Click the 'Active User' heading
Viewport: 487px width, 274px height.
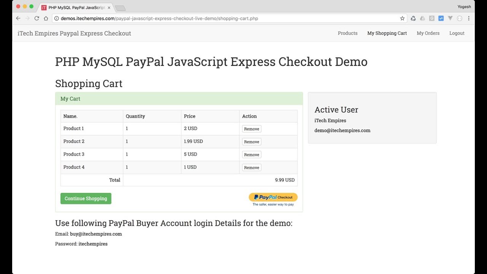coord(336,110)
